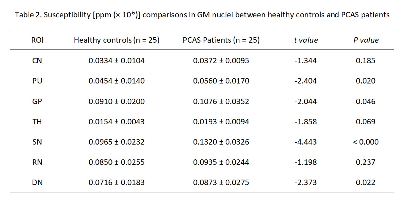Click the P value column header
The width and height of the screenshot is (404, 206).
[366, 40]
